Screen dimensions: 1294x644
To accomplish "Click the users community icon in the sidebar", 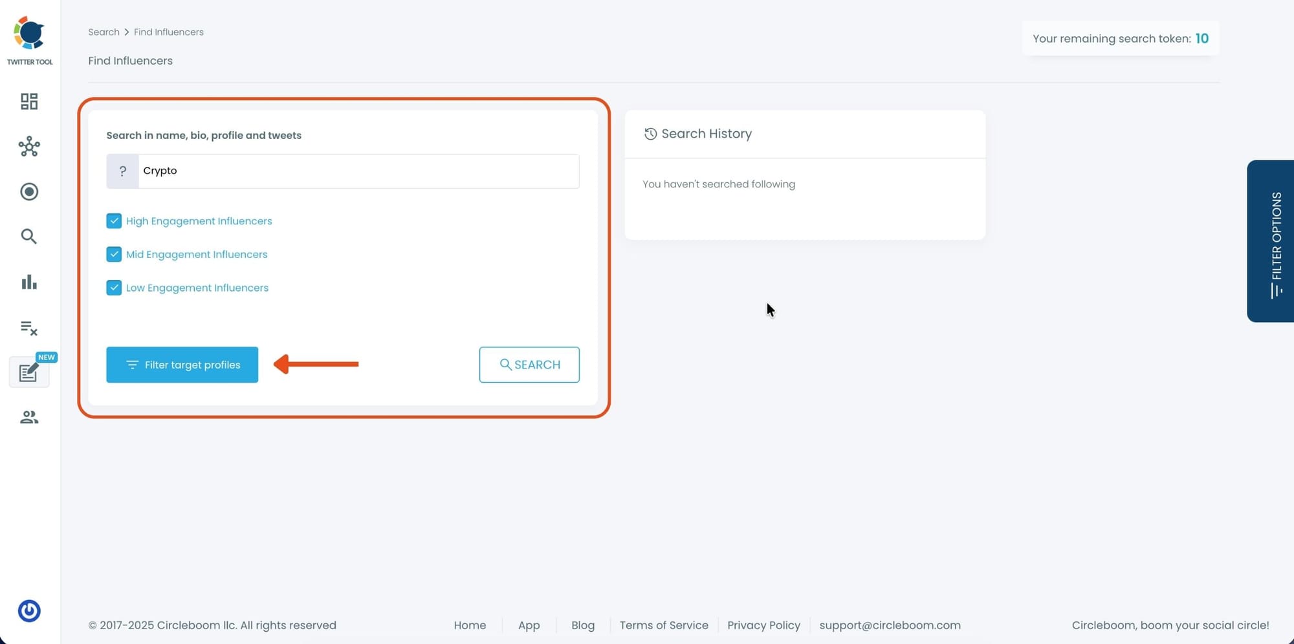I will [x=28, y=417].
